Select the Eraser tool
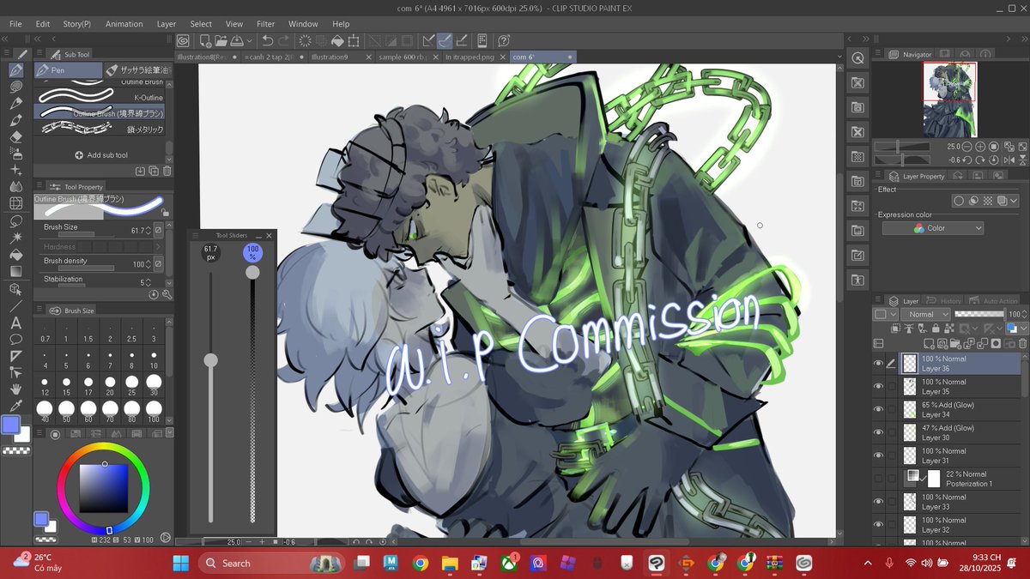Image resolution: width=1030 pixels, height=579 pixels. tap(15, 136)
